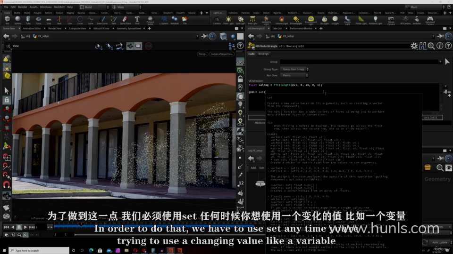Jump to first frame of the timeline

pos(6,227)
